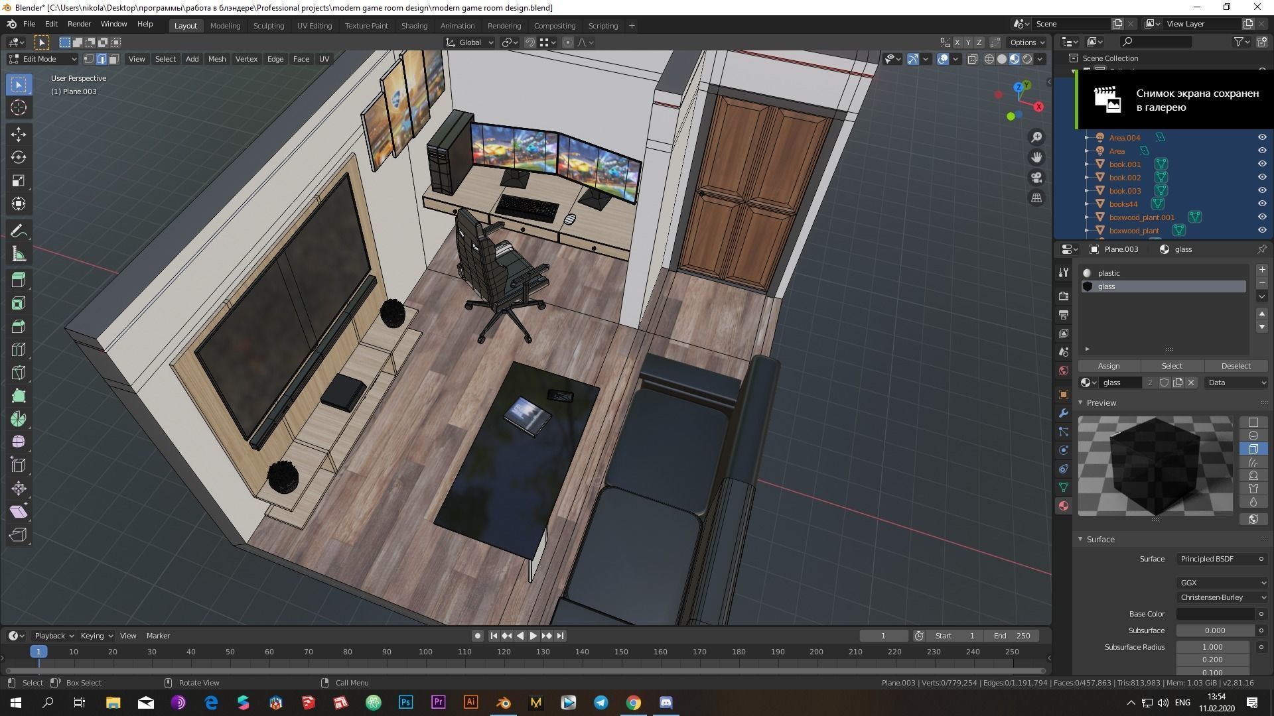Open the World properties tab

tap(1064, 371)
